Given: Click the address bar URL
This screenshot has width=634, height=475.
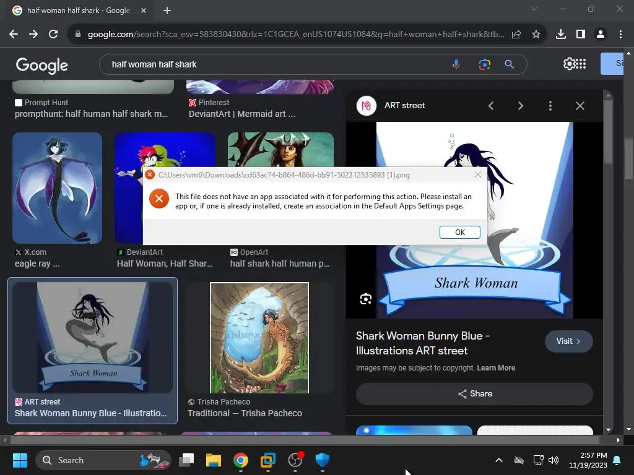Looking at the screenshot, I should [295, 35].
